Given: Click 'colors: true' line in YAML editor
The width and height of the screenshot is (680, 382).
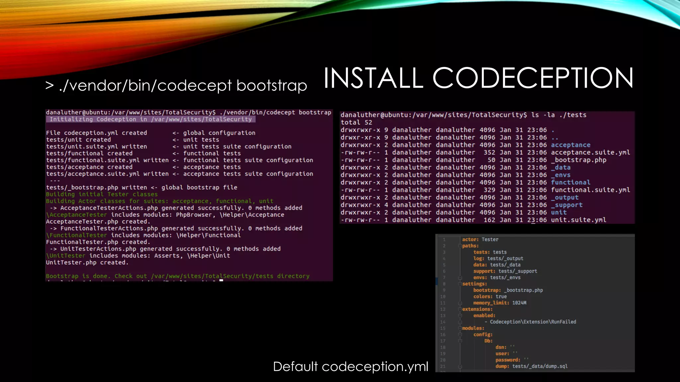Looking at the screenshot, I should tap(490, 297).
